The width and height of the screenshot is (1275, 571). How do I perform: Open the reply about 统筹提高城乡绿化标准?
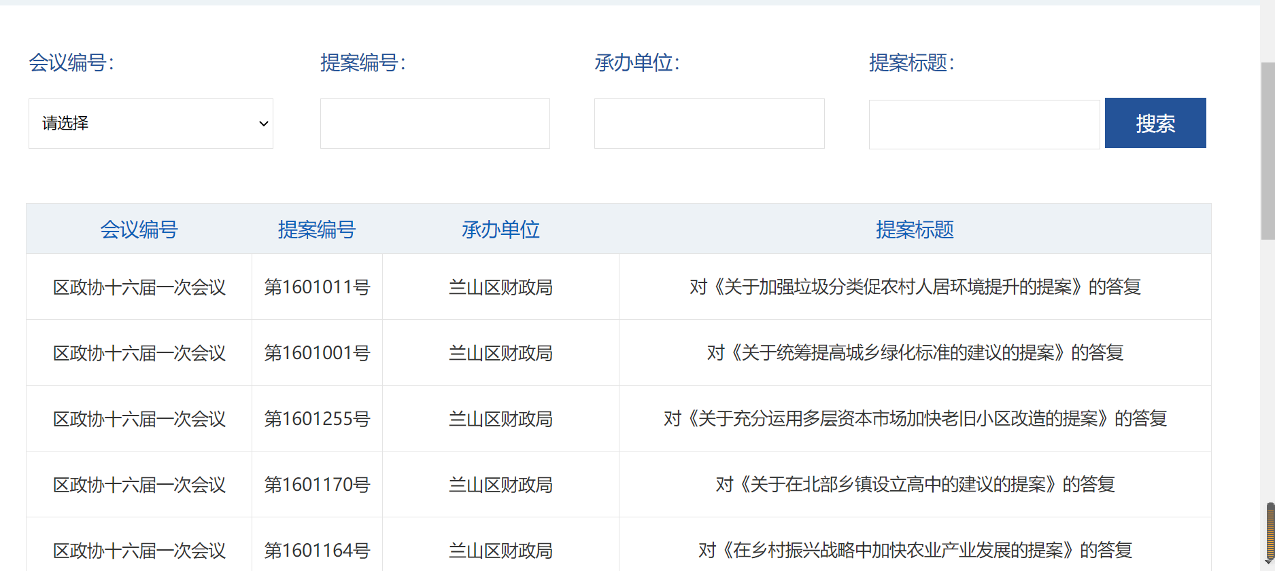(x=915, y=352)
